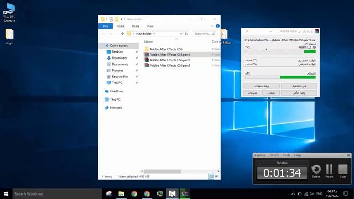Select Adobe After Effects CS6.part3 archive
354x199 pixels.
click(170, 65)
